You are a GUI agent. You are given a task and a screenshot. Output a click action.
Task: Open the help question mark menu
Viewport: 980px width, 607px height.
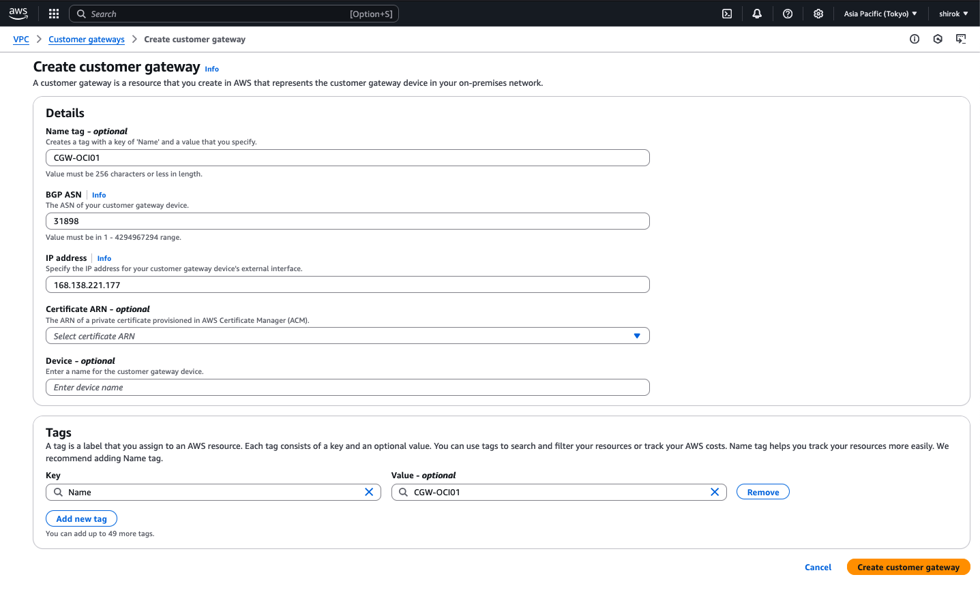788,14
